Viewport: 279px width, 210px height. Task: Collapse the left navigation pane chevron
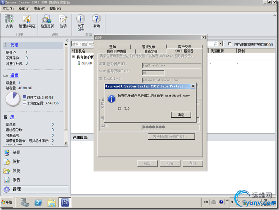[x=67, y=40]
